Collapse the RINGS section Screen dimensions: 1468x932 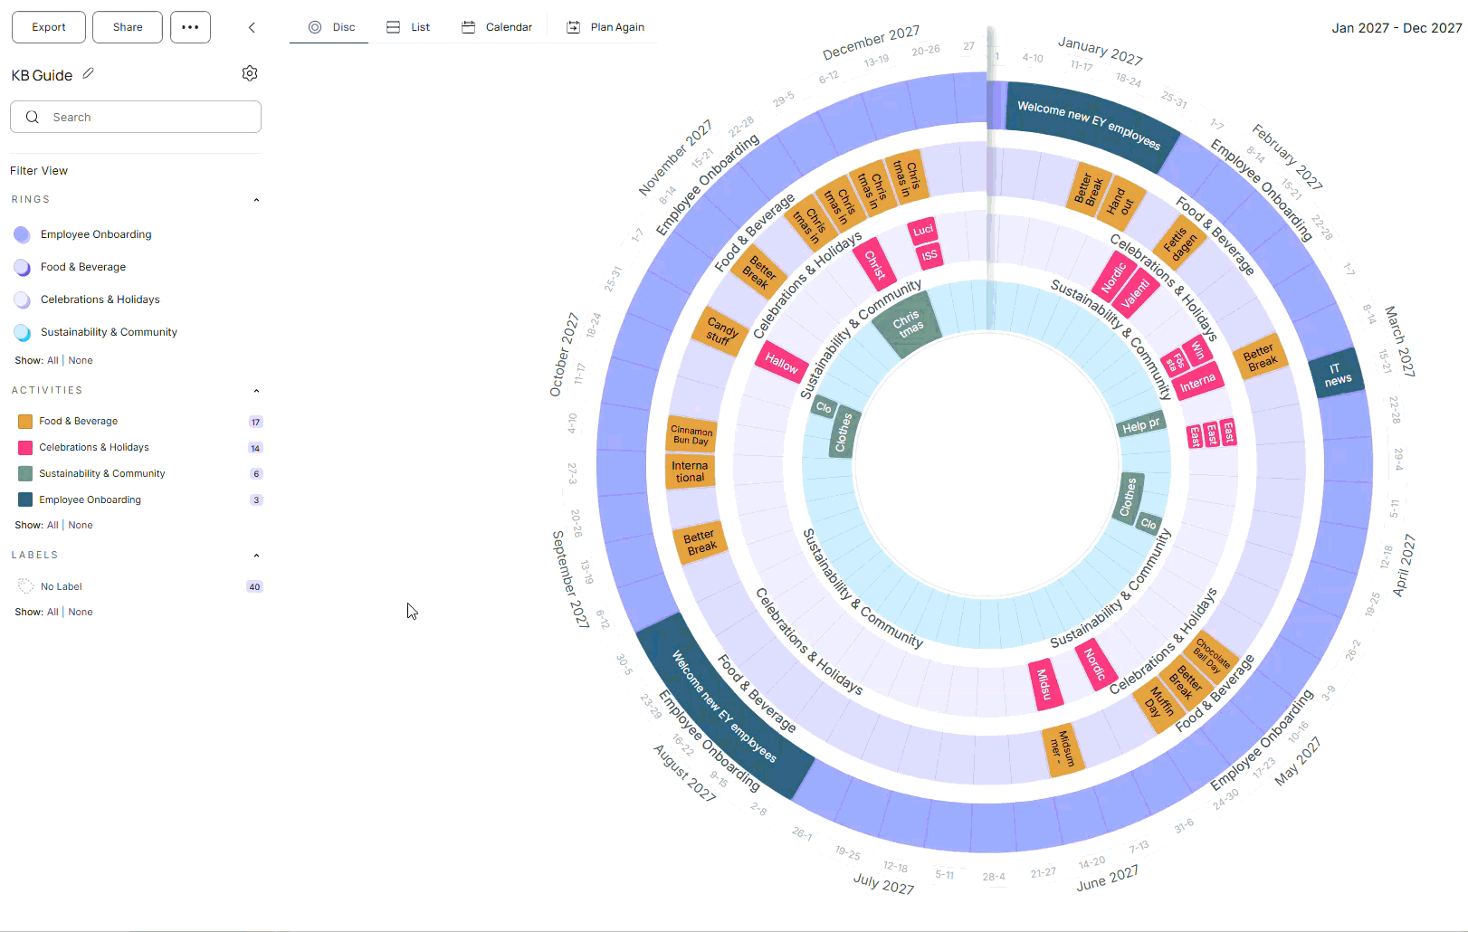(256, 200)
